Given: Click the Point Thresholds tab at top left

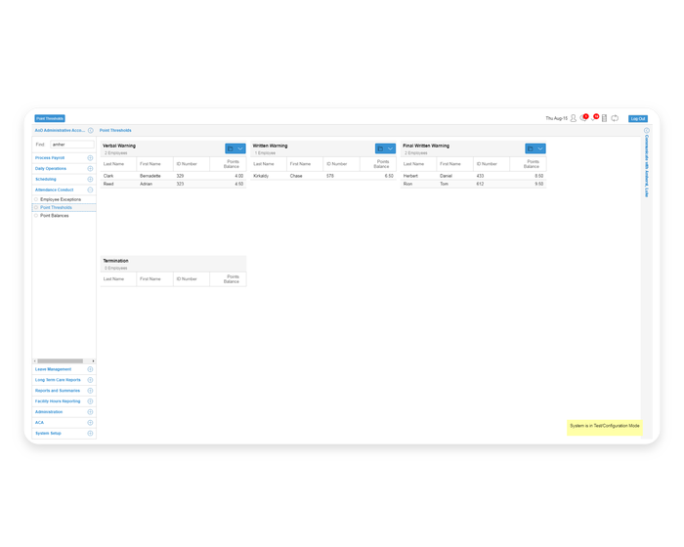Looking at the screenshot, I should click(x=50, y=118).
